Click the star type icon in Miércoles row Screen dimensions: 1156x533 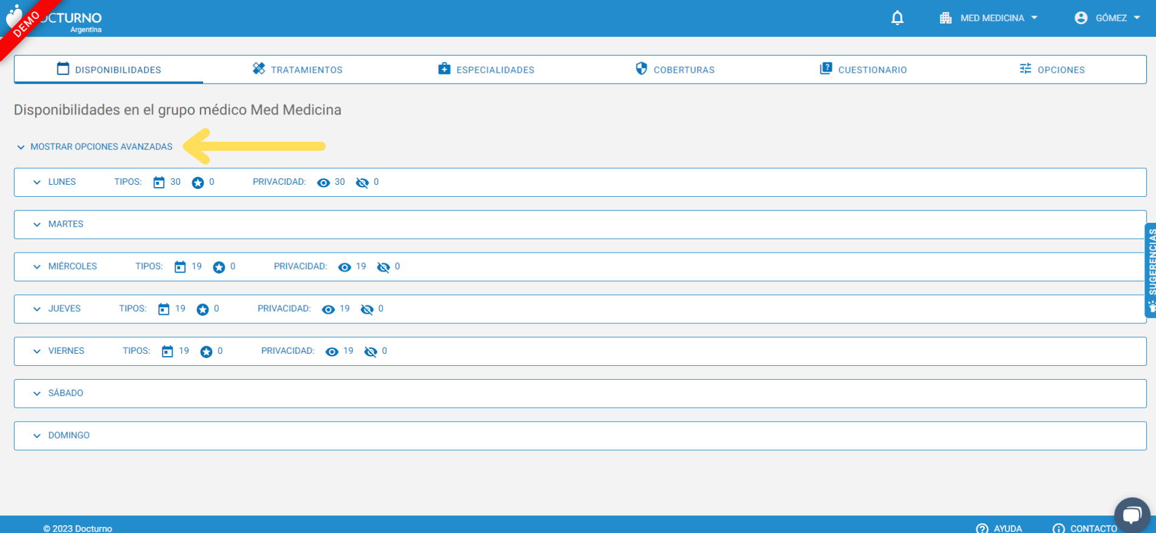(x=219, y=267)
